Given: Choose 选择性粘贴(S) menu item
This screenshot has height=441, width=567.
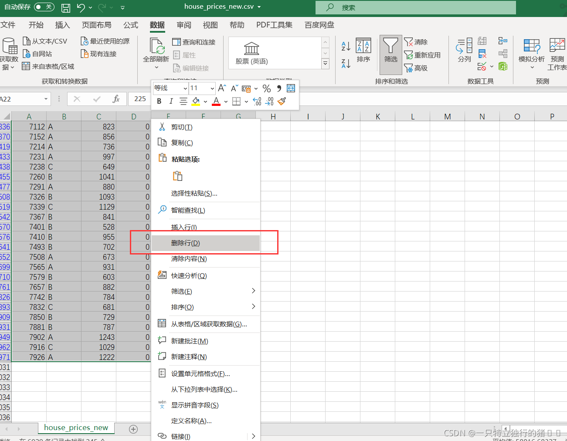Looking at the screenshot, I should pyautogui.click(x=206, y=193).
